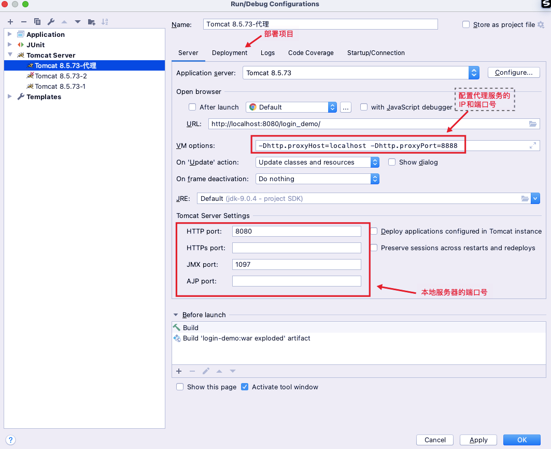This screenshot has height=449, width=551.
Task: Toggle the Show this page checkbox
Action: 180,387
